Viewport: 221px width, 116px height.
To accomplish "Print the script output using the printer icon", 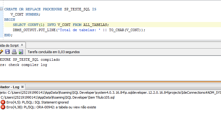I will (x=14, y=52).
